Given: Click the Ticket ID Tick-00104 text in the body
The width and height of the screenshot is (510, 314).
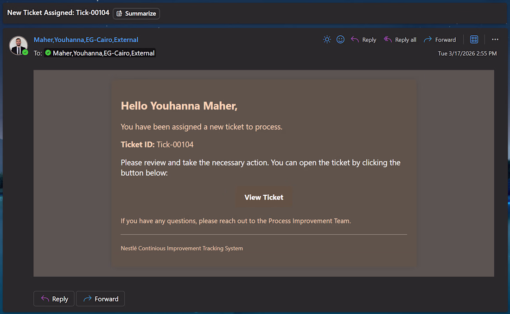Looking at the screenshot, I should 175,144.
